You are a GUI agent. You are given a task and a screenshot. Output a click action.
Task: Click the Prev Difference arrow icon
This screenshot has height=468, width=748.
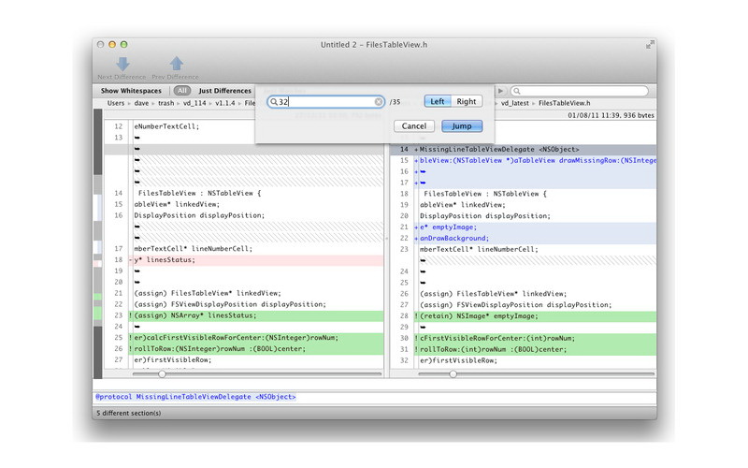(x=175, y=63)
